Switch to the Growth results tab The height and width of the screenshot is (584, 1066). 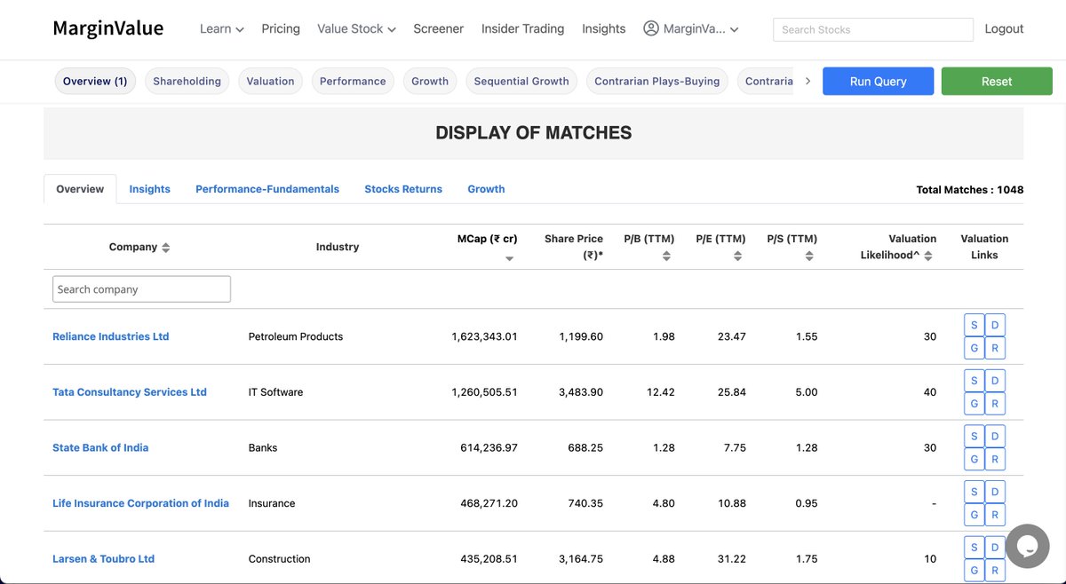[486, 189]
